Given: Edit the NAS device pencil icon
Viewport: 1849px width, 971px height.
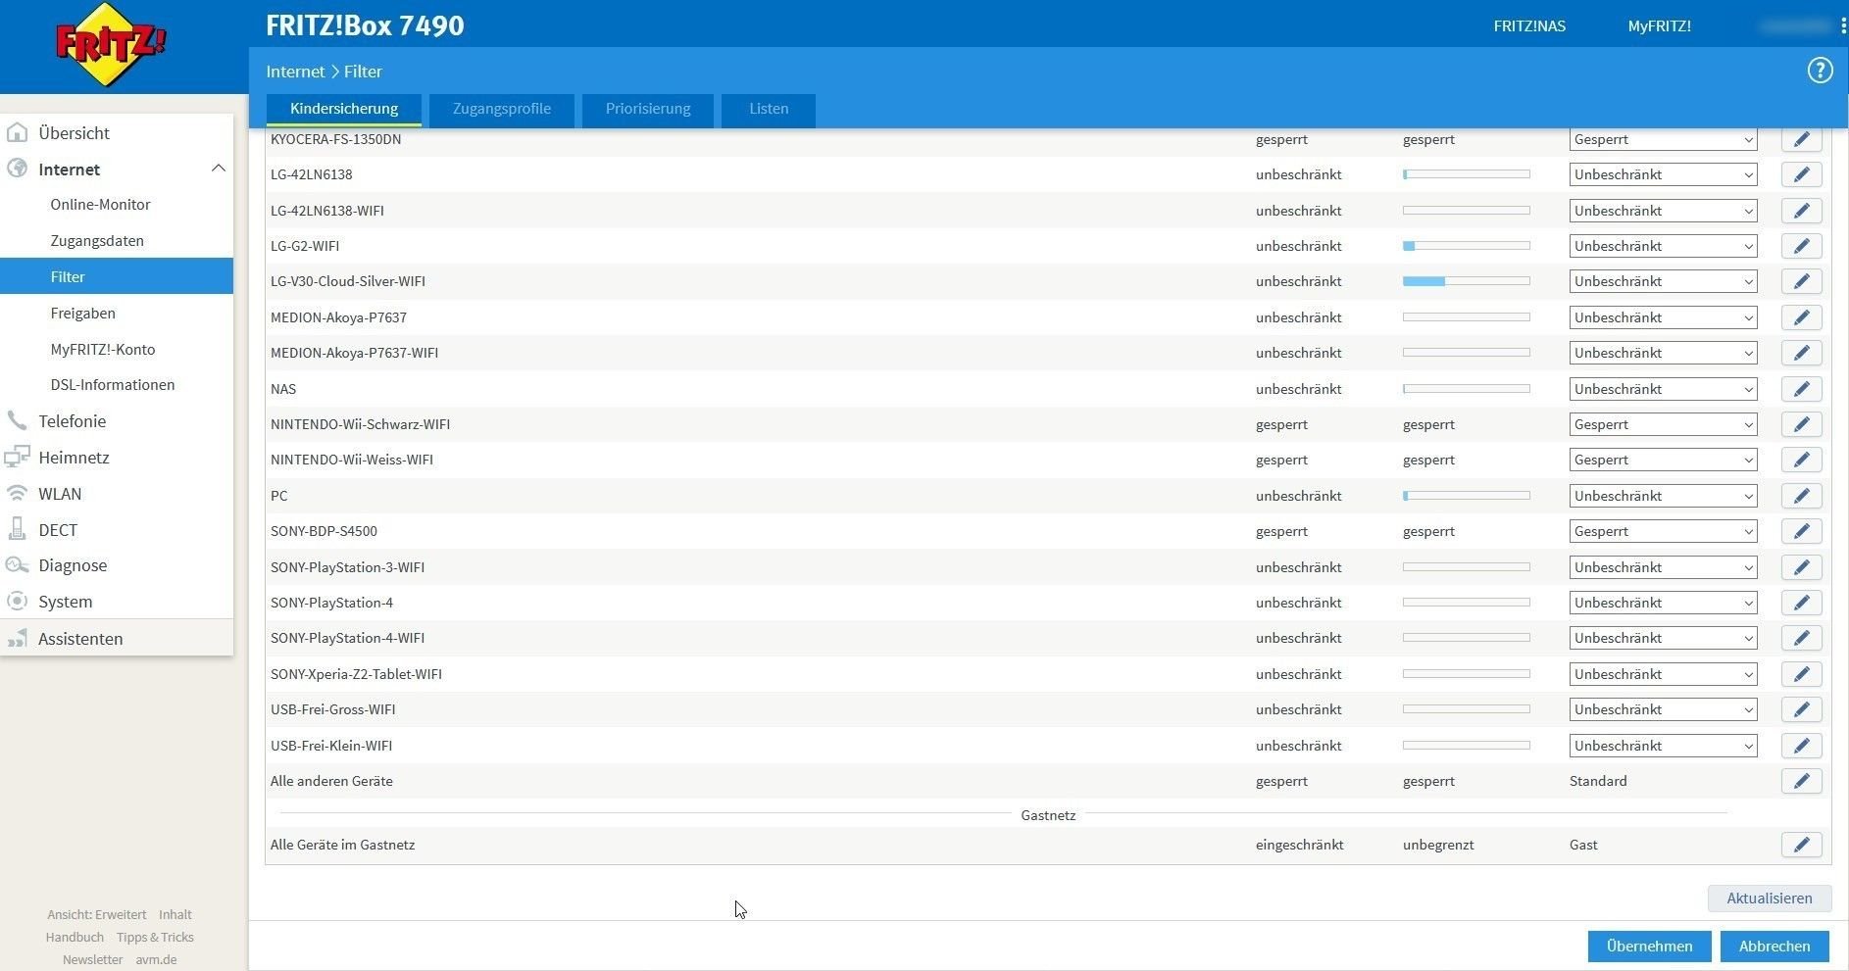Looking at the screenshot, I should click(x=1801, y=389).
